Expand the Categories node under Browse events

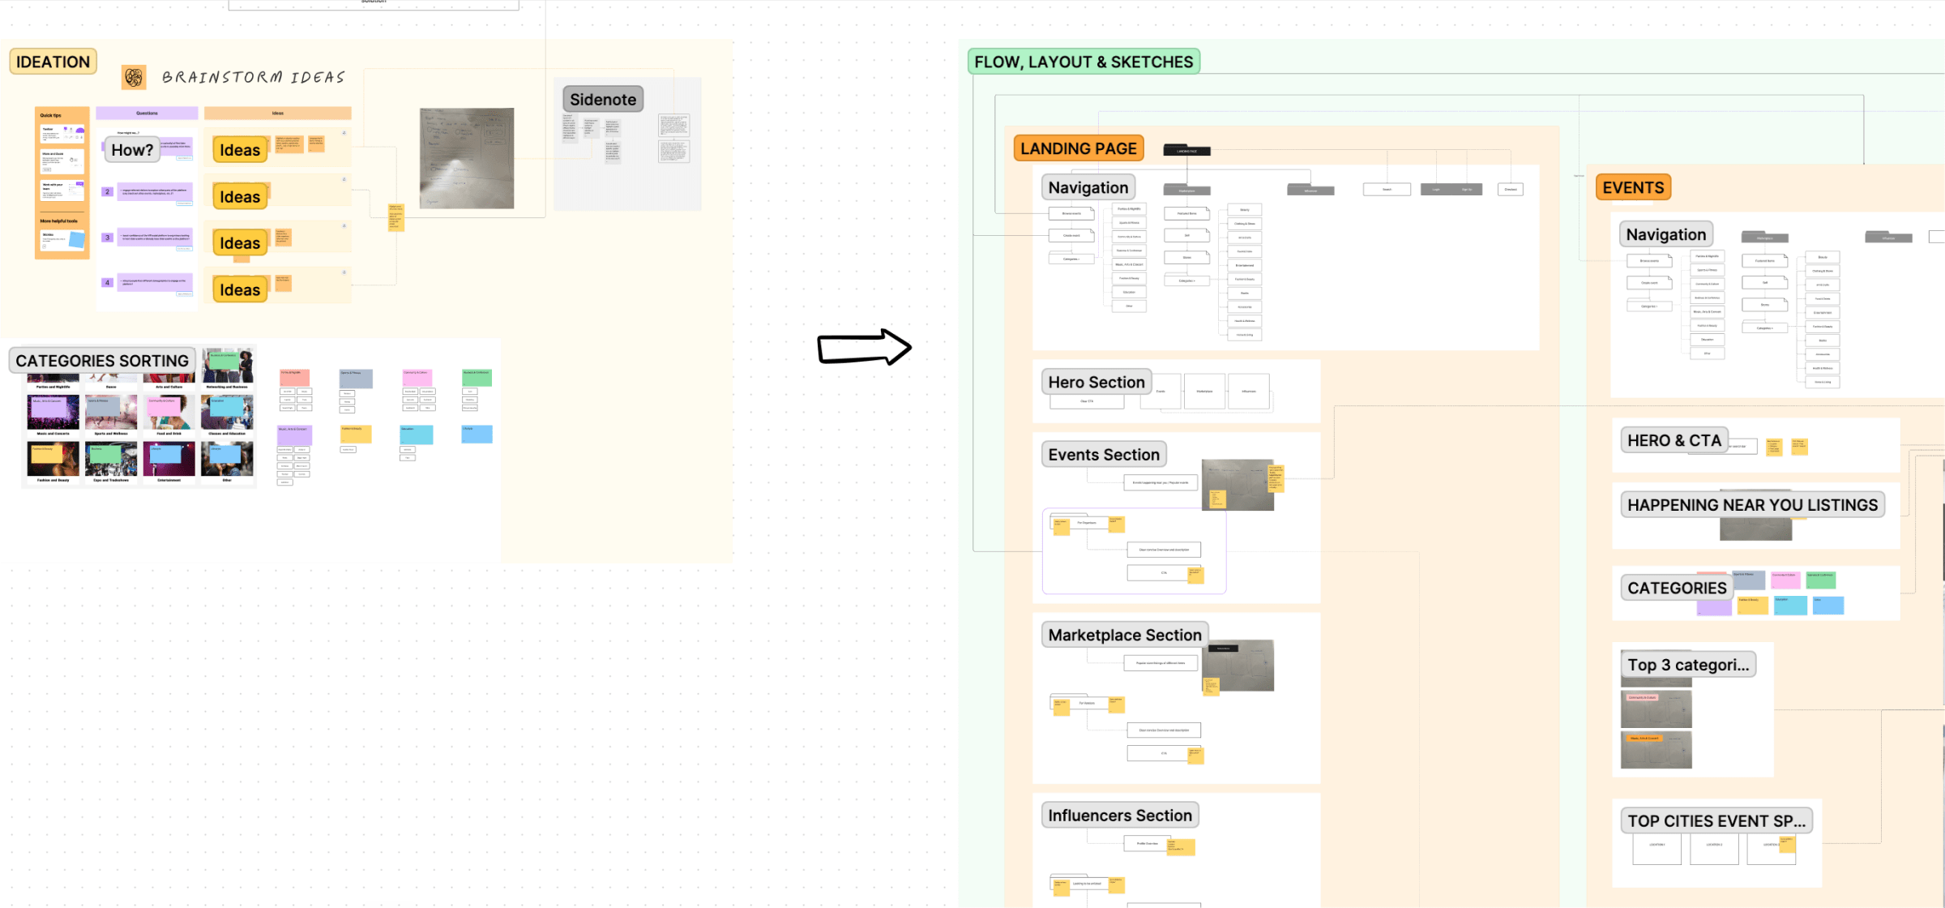(x=1071, y=259)
